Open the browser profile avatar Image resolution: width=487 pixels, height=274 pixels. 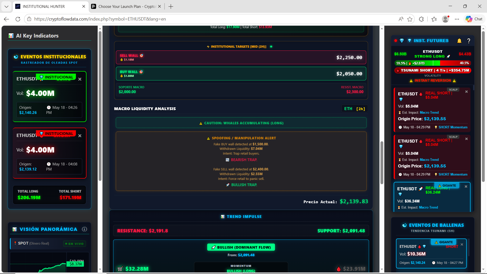click(446, 19)
